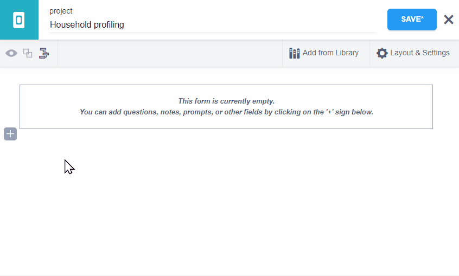Close the form builder with the X
This screenshot has width=459, height=276.
[448, 20]
